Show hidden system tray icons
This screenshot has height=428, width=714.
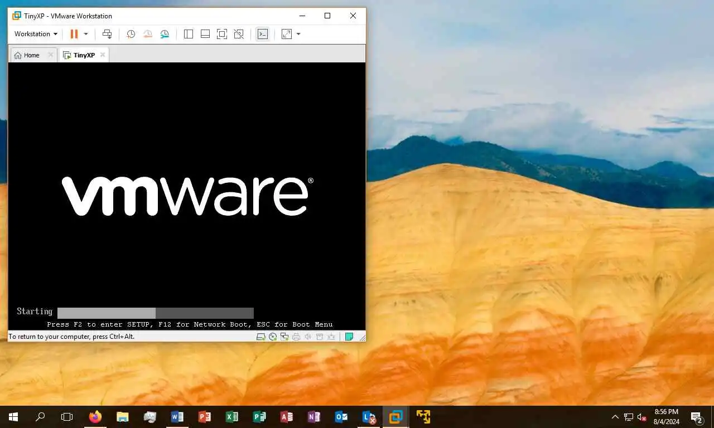615,417
